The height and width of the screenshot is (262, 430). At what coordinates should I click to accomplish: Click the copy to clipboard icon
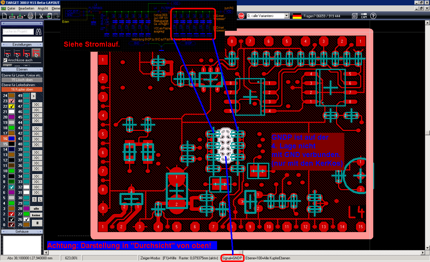point(50,16)
